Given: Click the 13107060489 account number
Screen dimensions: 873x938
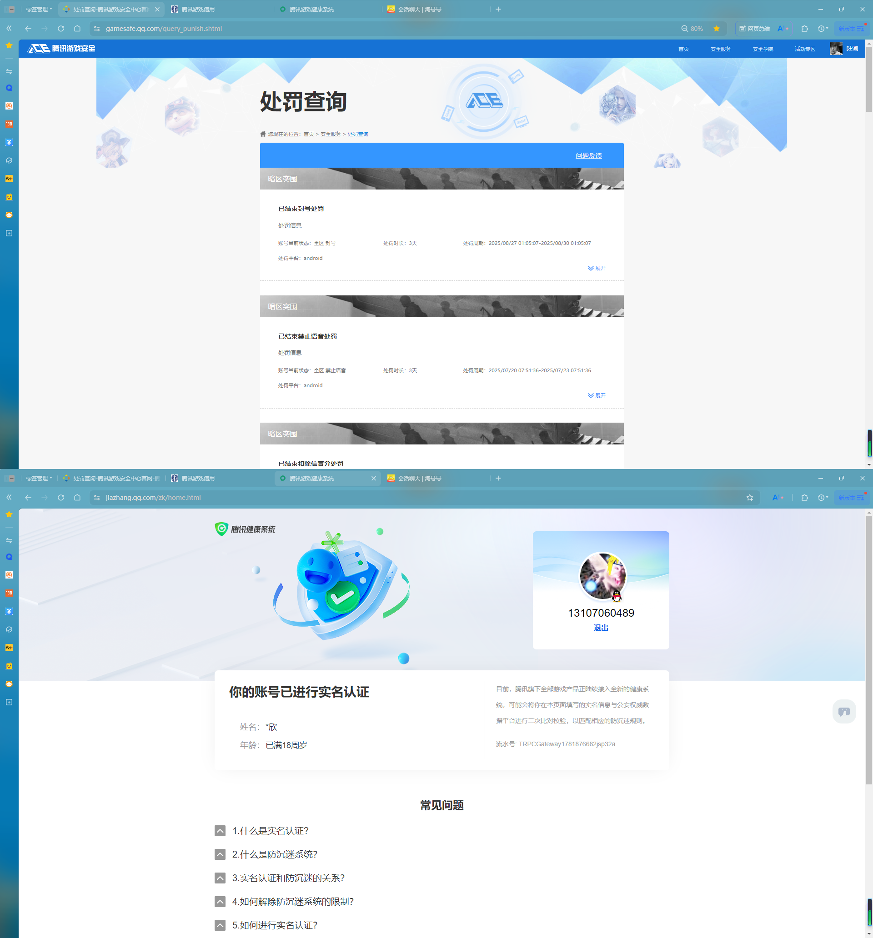Looking at the screenshot, I should tap(601, 614).
